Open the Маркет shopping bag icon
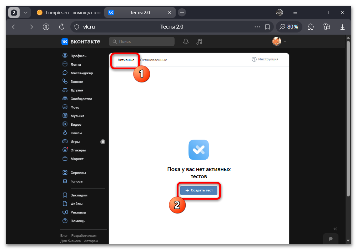357x250 pixels. tap(65, 159)
